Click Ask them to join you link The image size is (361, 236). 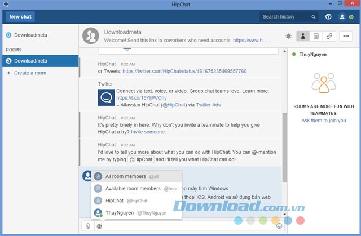point(323,121)
